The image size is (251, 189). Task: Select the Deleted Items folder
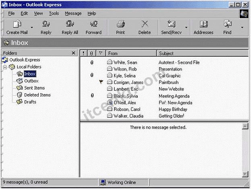(x=37, y=95)
